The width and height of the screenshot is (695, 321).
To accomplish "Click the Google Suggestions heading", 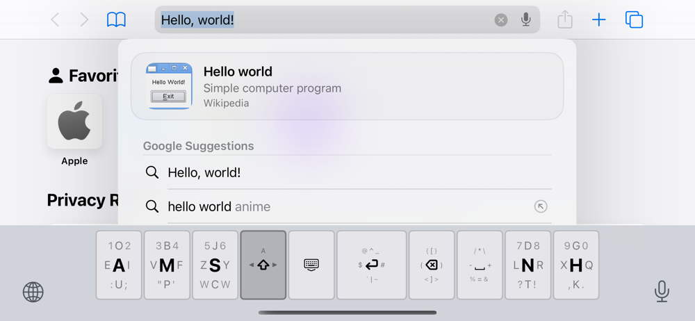I will [198, 146].
